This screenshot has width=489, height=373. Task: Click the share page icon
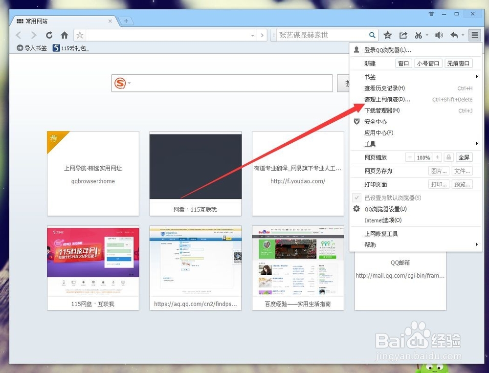click(x=403, y=35)
